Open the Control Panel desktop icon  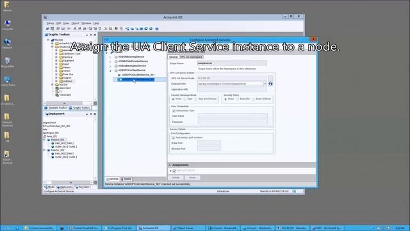point(8,81)
